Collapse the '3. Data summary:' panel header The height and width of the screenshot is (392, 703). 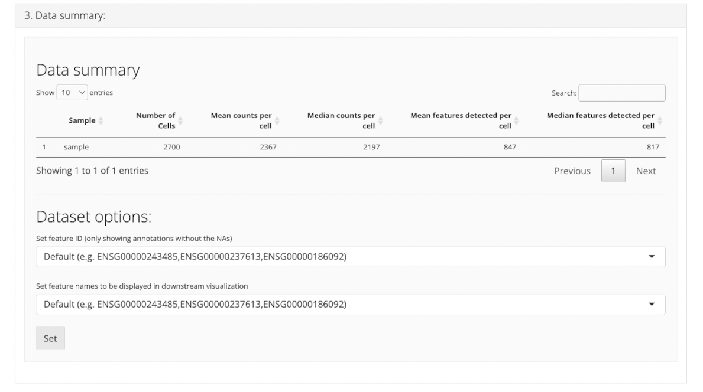(64, 15)
